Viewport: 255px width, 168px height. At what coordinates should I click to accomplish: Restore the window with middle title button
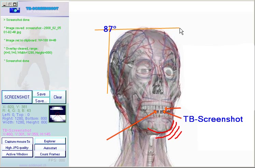10,4
